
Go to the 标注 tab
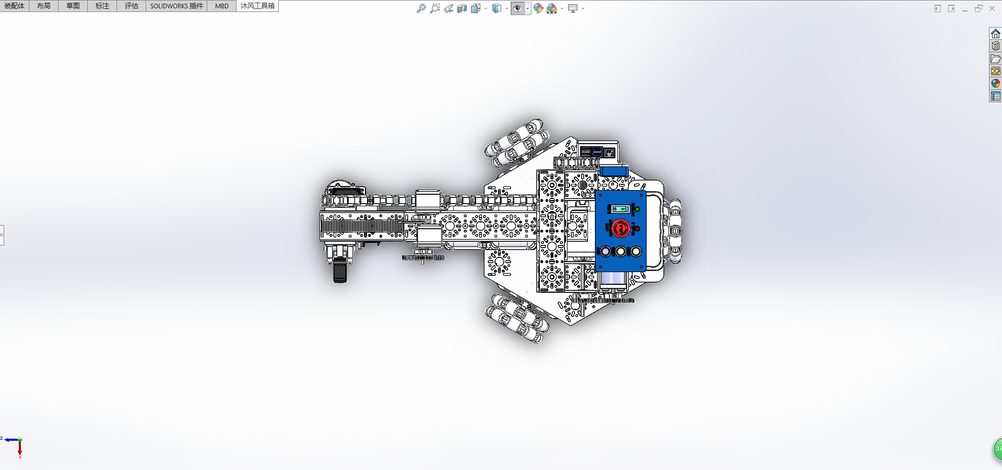[102, 6]
